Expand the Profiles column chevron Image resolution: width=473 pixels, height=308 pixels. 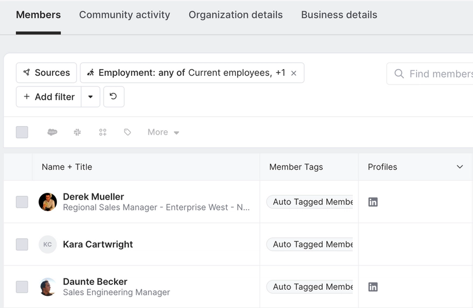click(x=460, y=167)
